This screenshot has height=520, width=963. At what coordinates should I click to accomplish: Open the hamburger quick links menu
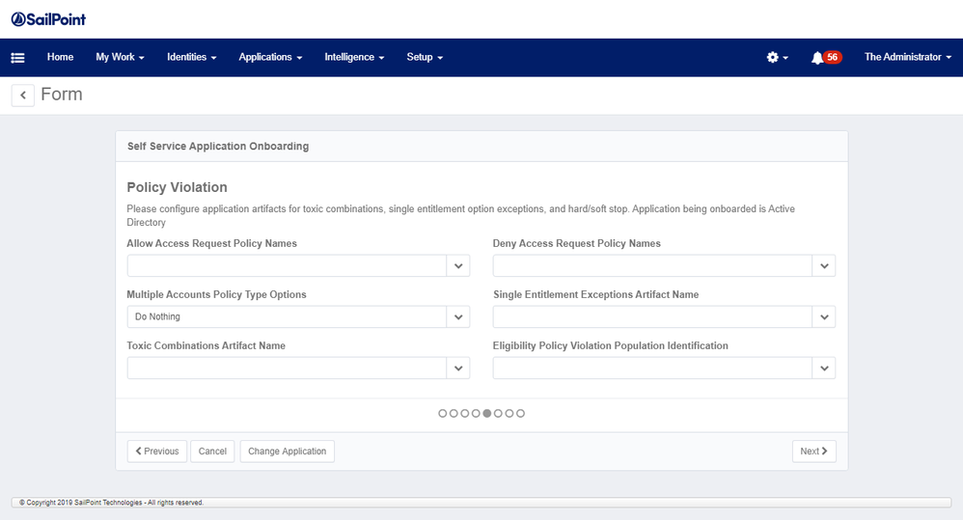pos(17,58)
